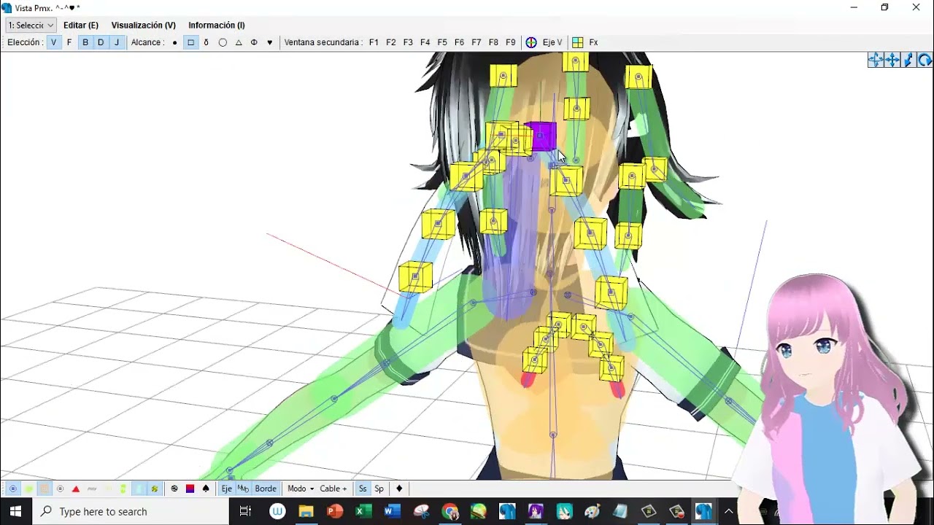This screenshot has width=934, height=525.
Task: Select the triangle range mode
Action: [x=239, y=42]
